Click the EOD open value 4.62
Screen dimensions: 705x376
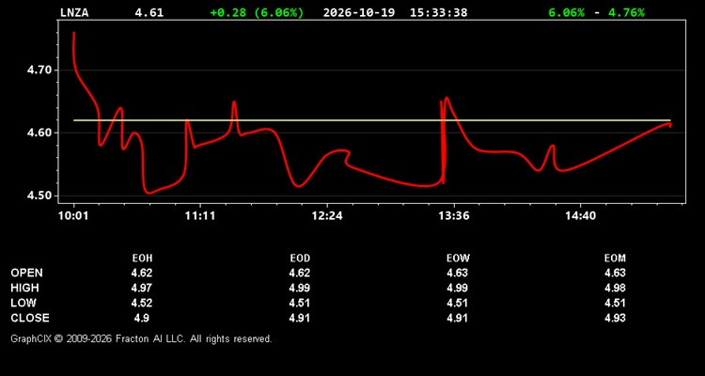click(300, 273)
